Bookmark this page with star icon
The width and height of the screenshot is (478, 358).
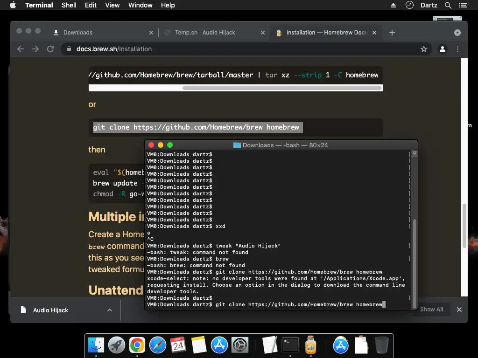pyautogui.click(x=424, y=49)
